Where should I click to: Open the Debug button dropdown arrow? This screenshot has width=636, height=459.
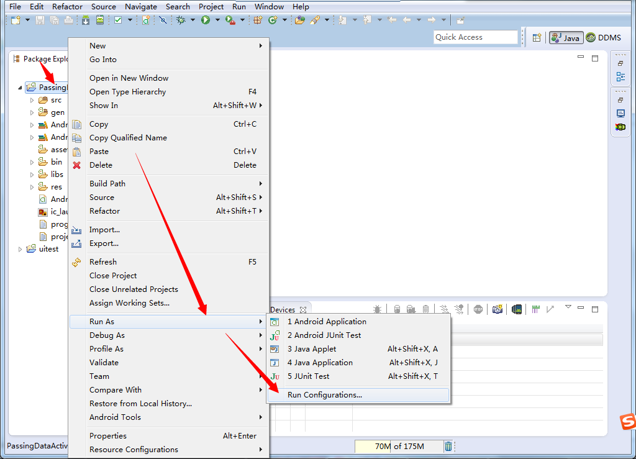193,20
